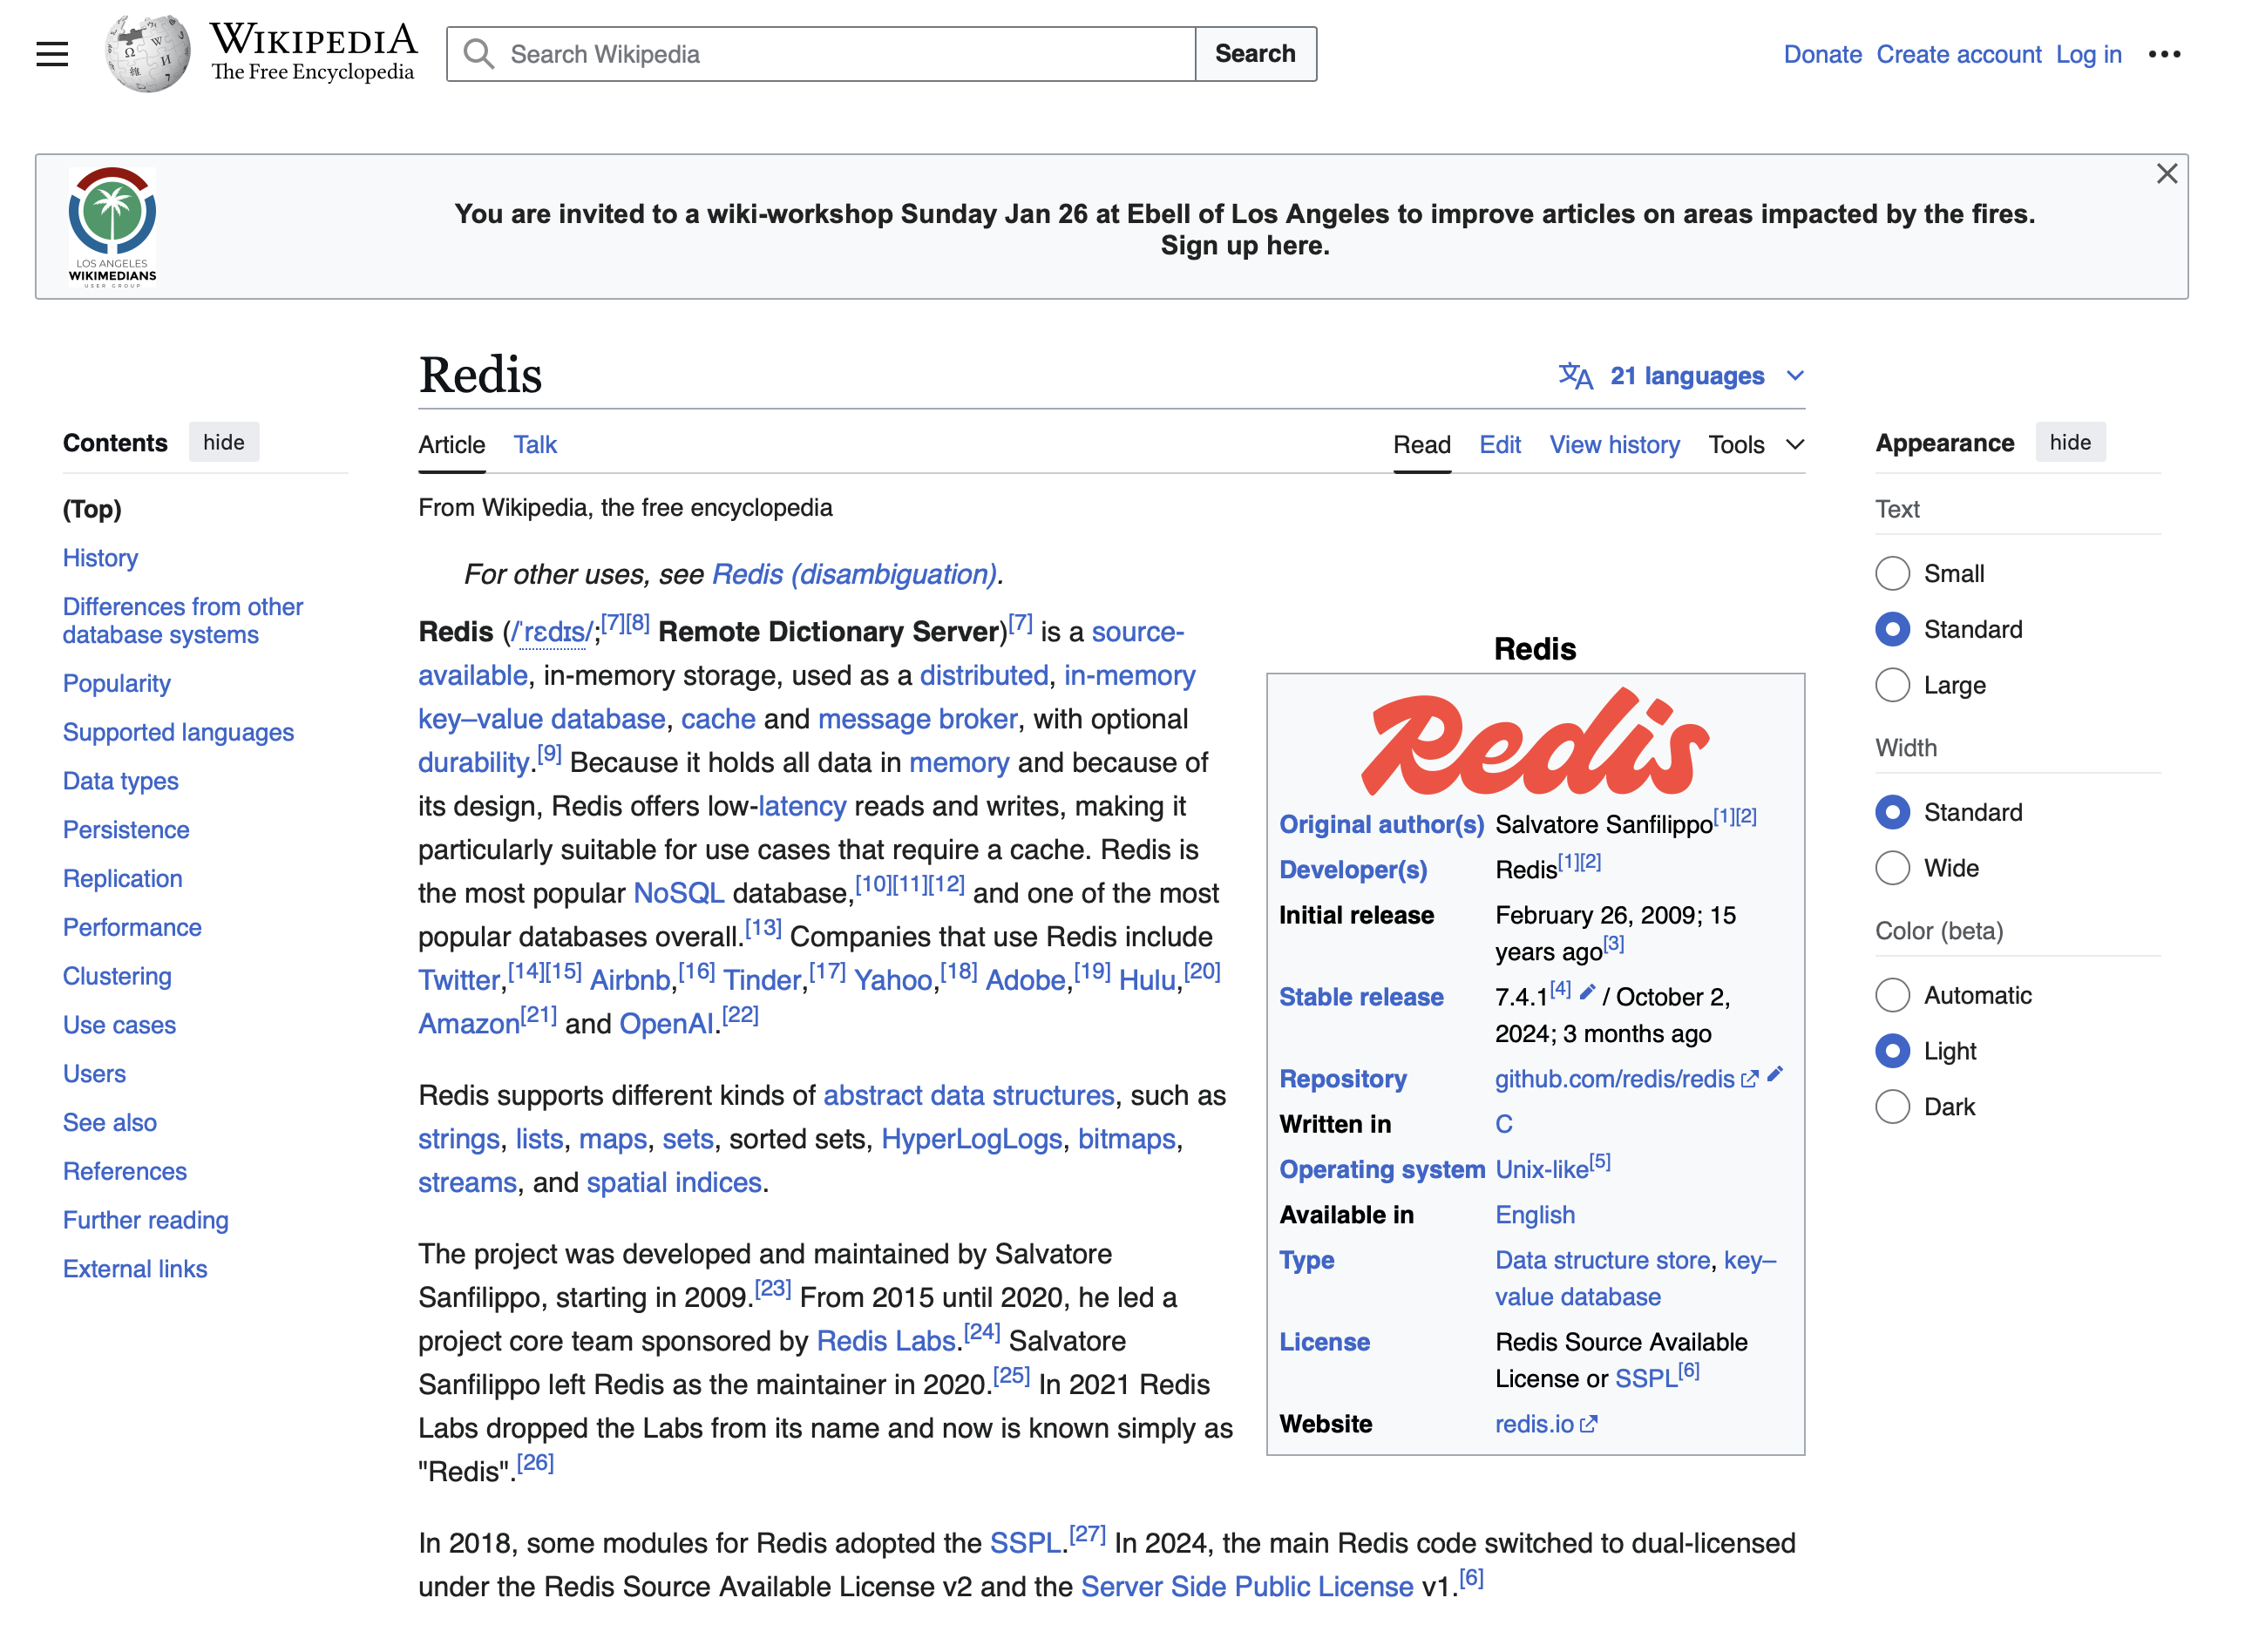Go to Differences from other database systems section
Image resolution: width=2245 pixels, height=1652 pixels.
click(183, 621)
